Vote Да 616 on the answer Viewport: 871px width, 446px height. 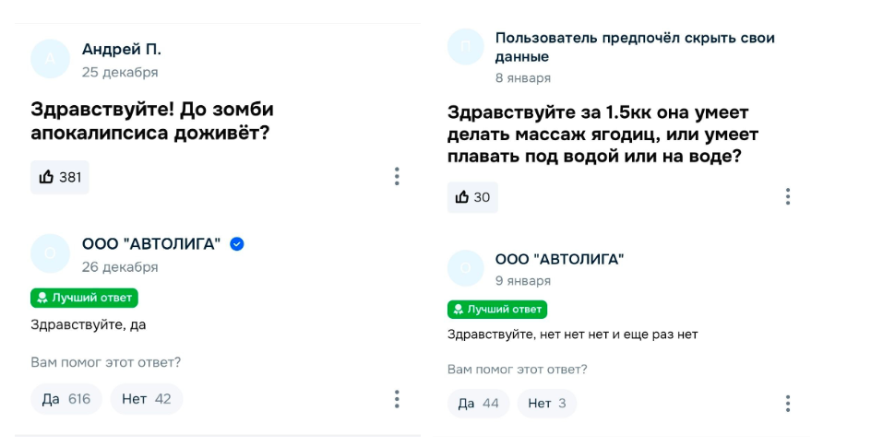[x=66, y=399]
